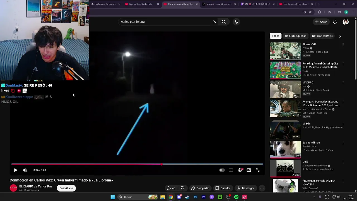This screenshot has height=201, width=357.
Task: Open the Crear create menu
Action: point(321,22)
